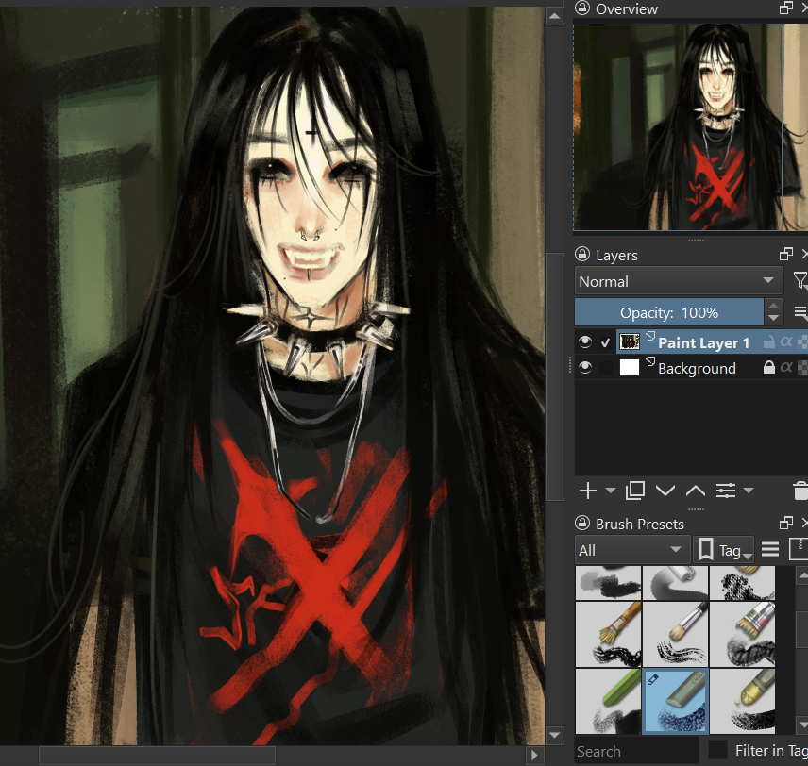The width and height of the screenshot is (808, 766).
Task: Open the Normal blending mode dropdown
Action: tap(678, 281)
